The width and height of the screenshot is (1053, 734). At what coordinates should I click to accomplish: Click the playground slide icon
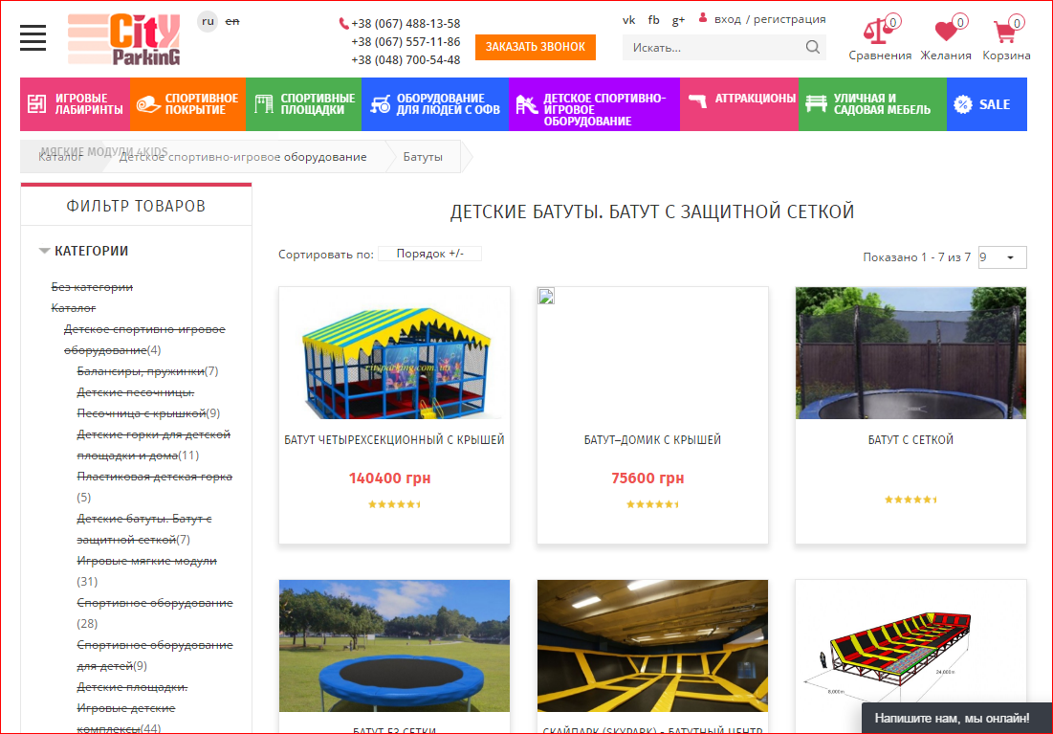(526, 104)
